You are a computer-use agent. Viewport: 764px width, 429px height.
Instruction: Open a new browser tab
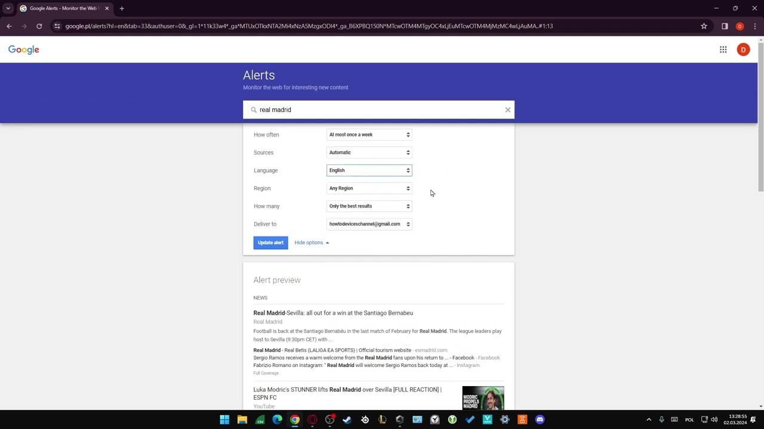tap(122, 8)
